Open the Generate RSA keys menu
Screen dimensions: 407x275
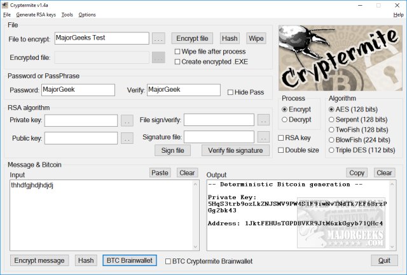pos(36,15)
